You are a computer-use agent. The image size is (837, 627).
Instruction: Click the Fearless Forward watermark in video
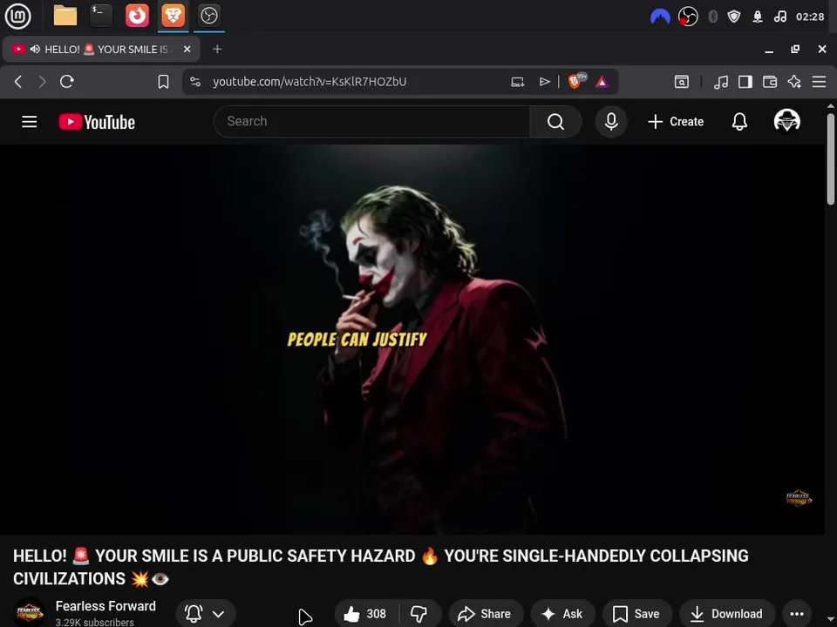click(x=799, y=498)
